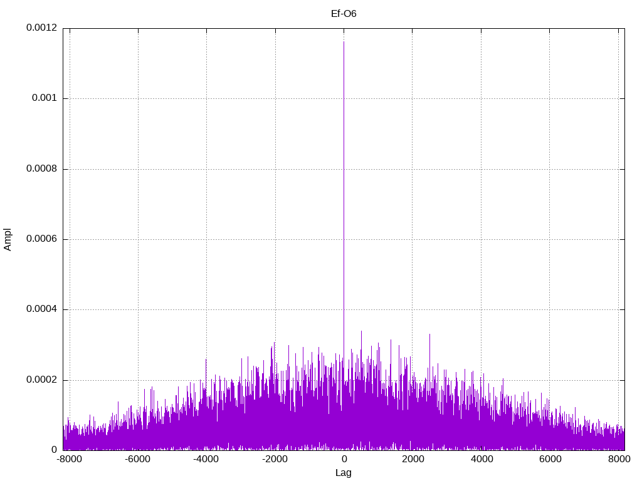This screenshot has height=481, width=642.
Task: Click the Lag x-axis label
Action: click(344, 473)
